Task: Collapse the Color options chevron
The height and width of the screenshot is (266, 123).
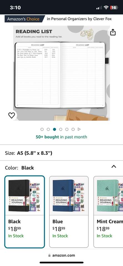Action: 114,167
